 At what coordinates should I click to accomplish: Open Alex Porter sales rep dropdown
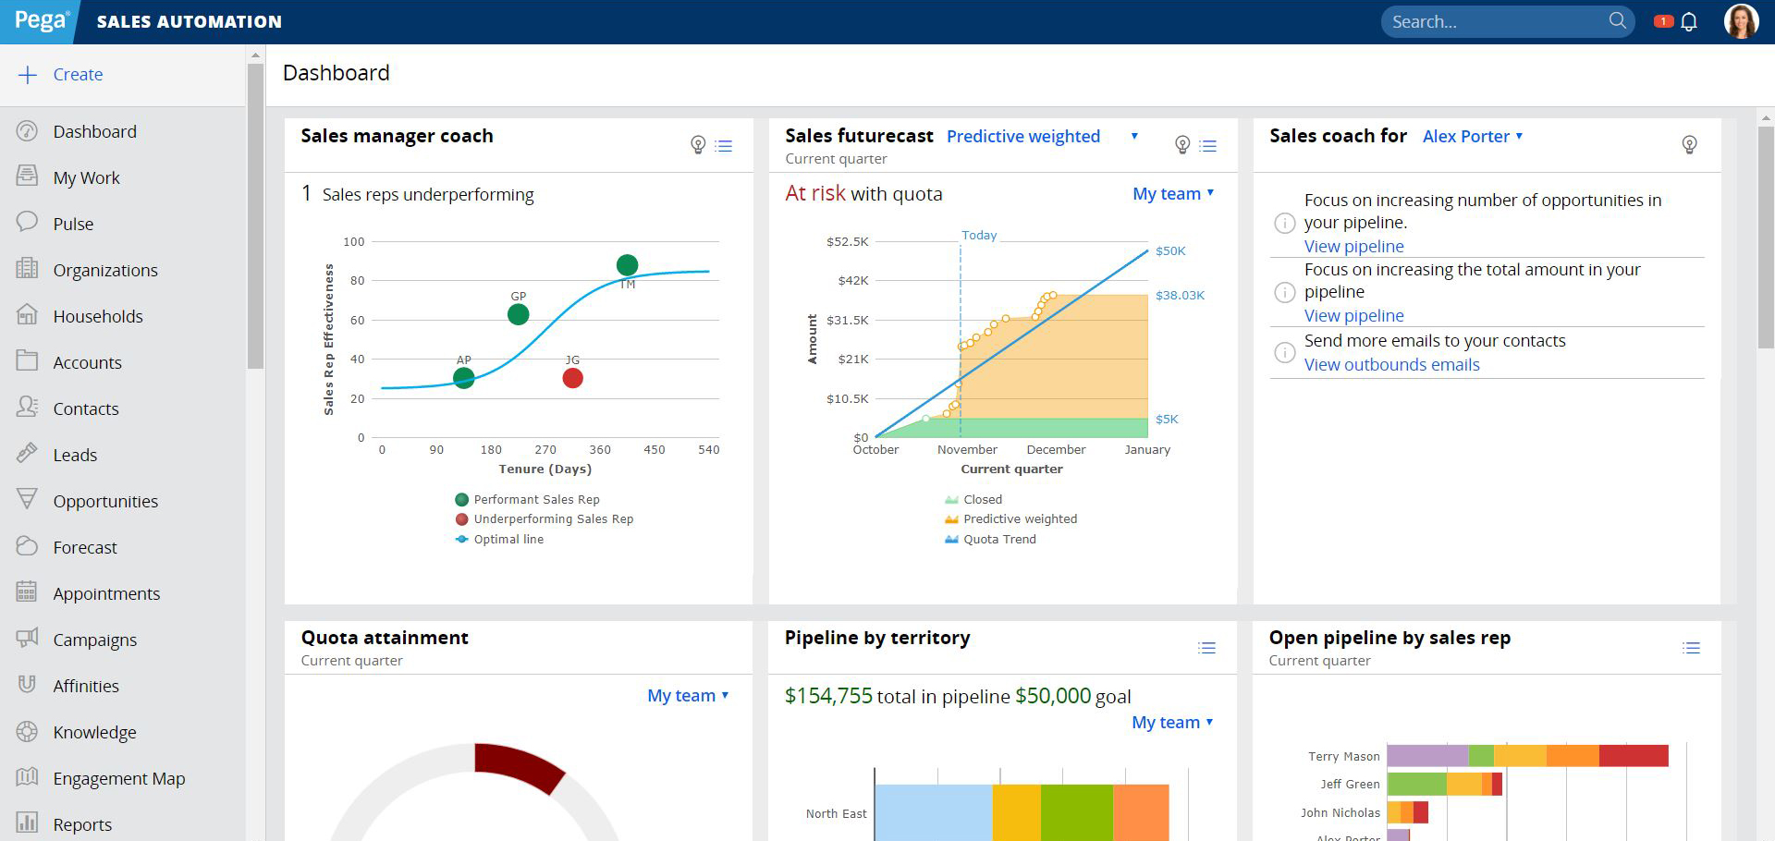(x=1472, y=137)
